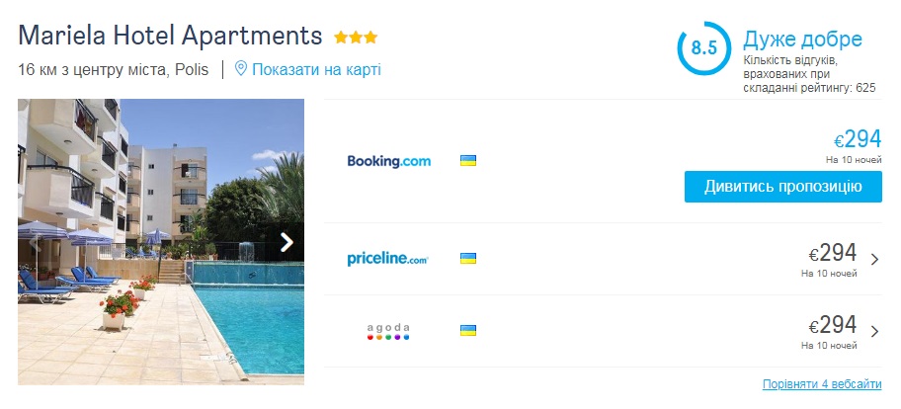
Task: Click the Mariela Hotel Apartments title
Action: (x=170, y=36)
